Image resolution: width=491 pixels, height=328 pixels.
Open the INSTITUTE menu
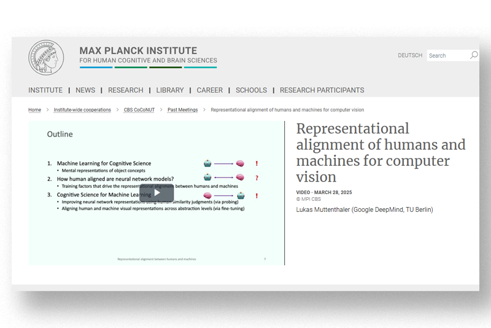click(45, 90)
